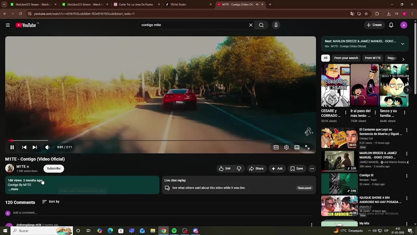Viewport: 417px width, 235px height.
Task: Go to the YouTube home logo
Action: coord(26,25)
